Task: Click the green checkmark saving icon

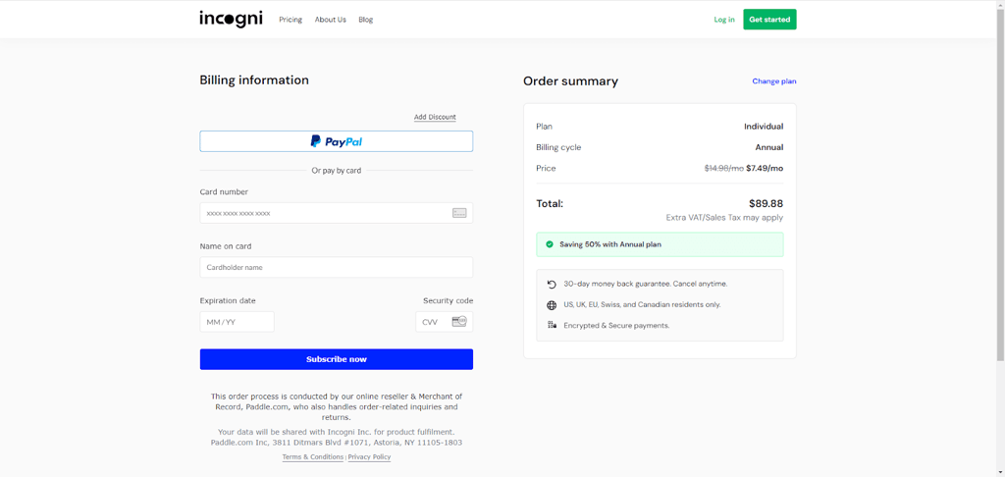Action: pyautogui.click(x=550, y=244)
